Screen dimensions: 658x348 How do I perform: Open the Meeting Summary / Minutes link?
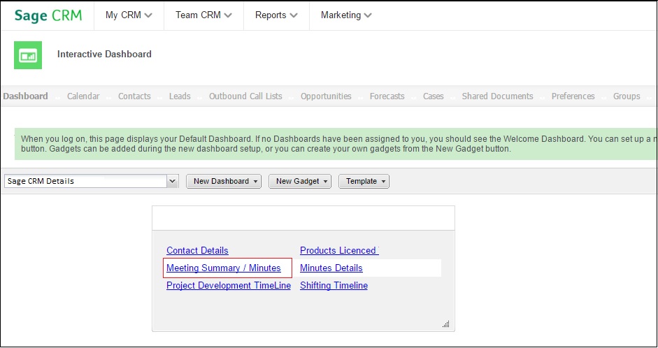[224, 268]
